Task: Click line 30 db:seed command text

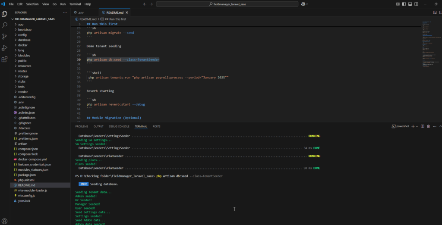Action: tap(123, 60)
